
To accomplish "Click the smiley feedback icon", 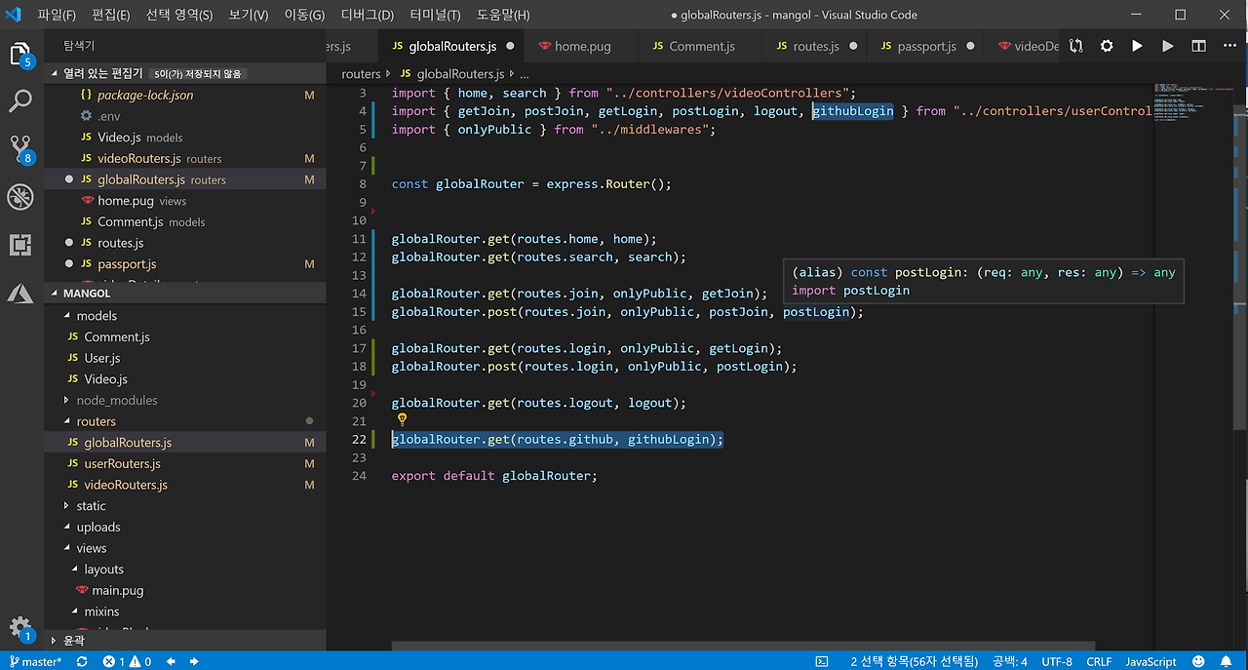I will click(1196, 661).
